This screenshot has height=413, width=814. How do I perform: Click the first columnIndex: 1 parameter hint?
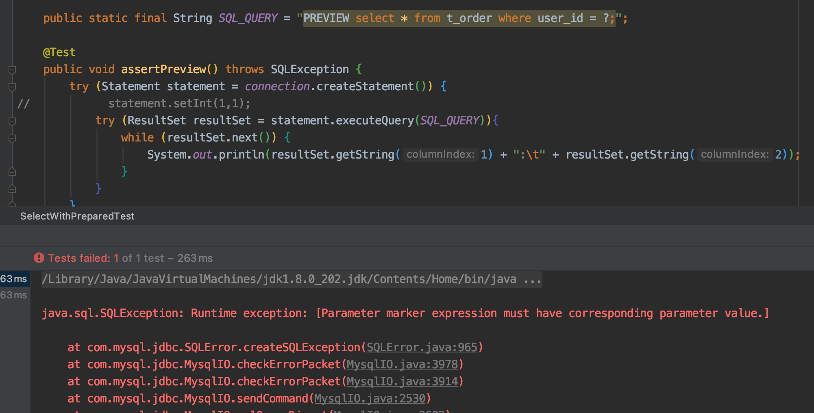[441, 154]
